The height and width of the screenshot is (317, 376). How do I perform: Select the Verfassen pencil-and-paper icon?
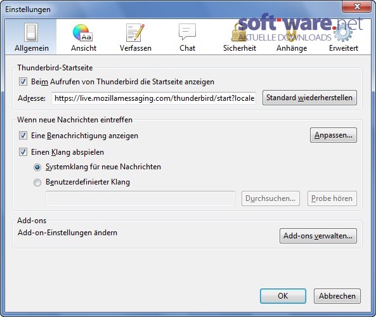(x=135, y=32)
